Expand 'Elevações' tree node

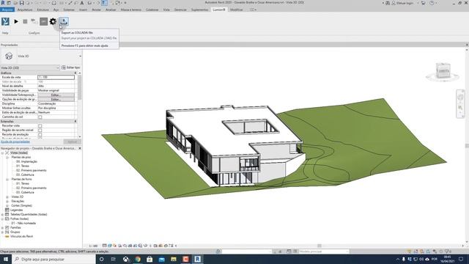click(7, 201)
